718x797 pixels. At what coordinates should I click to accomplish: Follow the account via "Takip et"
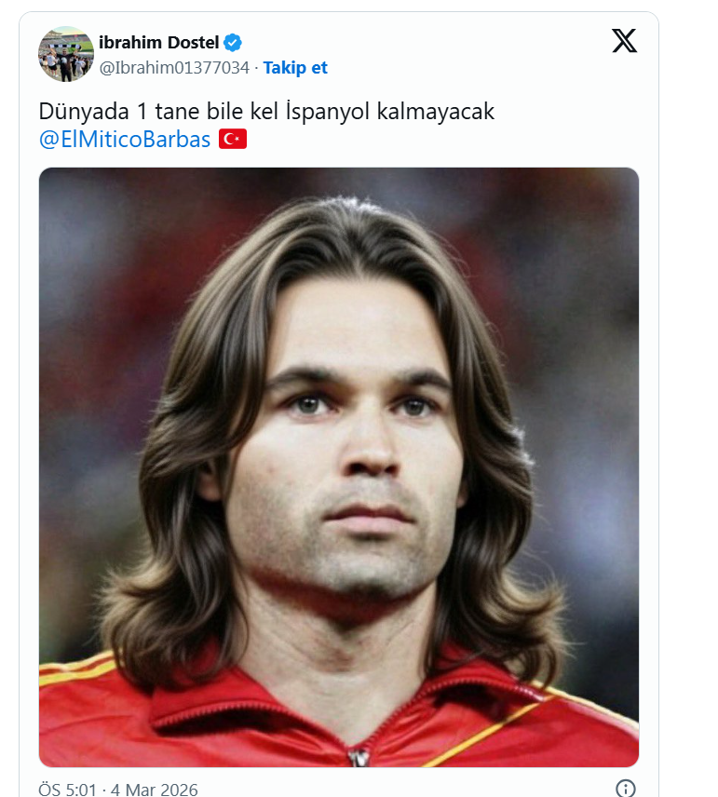tap(295, 68)
